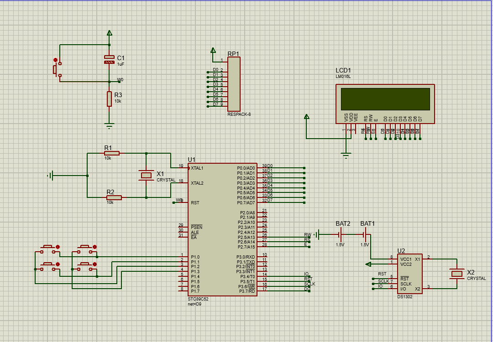The height and width of the screenshot is (342, 493).
Task: Click the 'D0' label on RP1 pin 2
Action: point(215,70)
